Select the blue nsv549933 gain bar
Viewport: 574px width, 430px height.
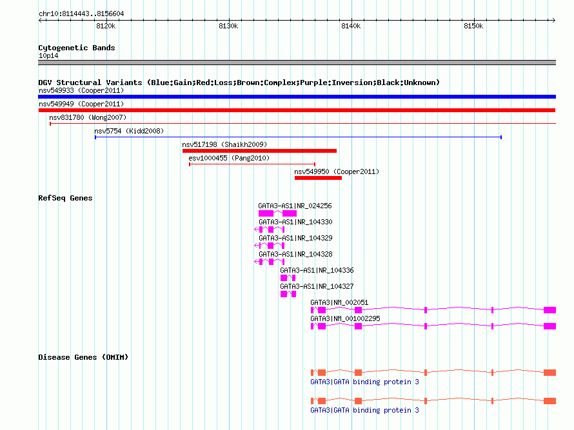(x=297, y=97)
